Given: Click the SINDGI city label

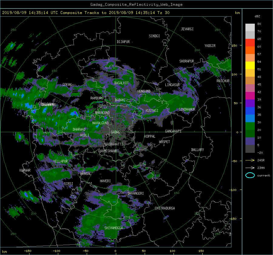Looking at the screenshot, I should (154, 36).
